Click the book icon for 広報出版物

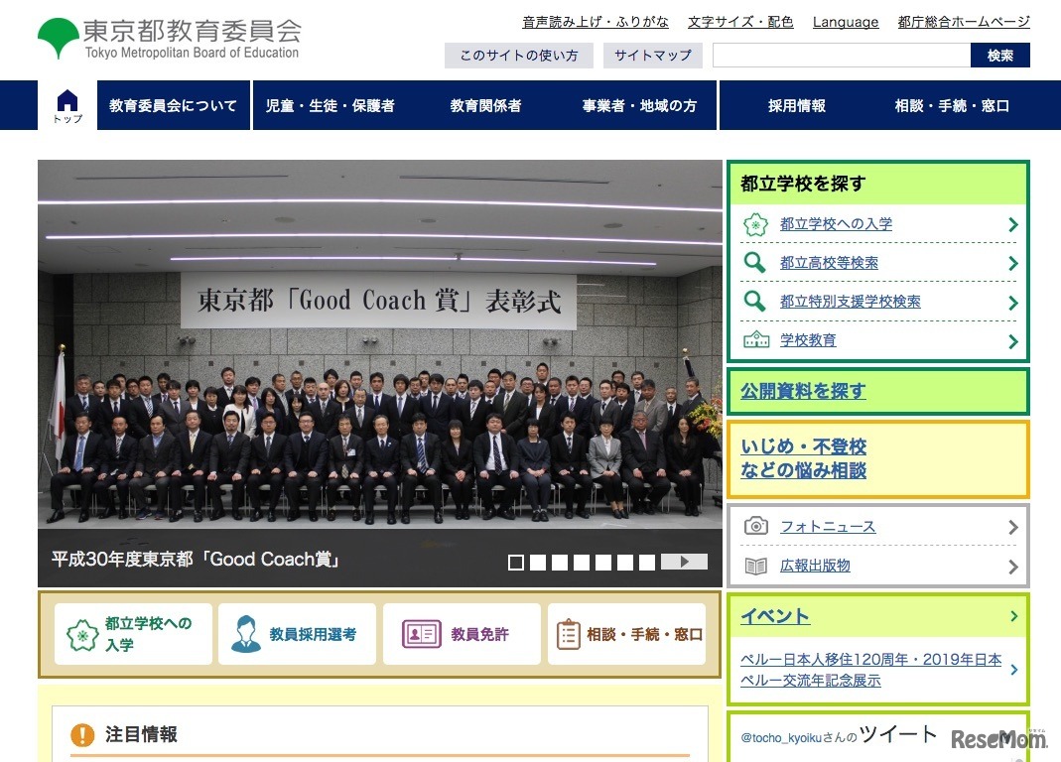756,566
